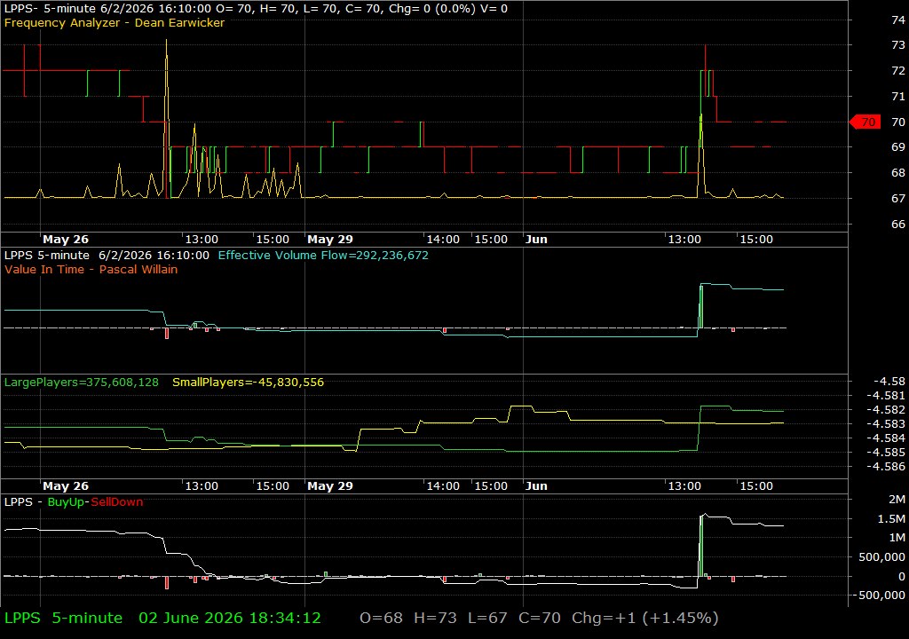The width and height of the screenshot is (909, 639).
Task: Click the -4.586 scale value
Action: (885, 467)
